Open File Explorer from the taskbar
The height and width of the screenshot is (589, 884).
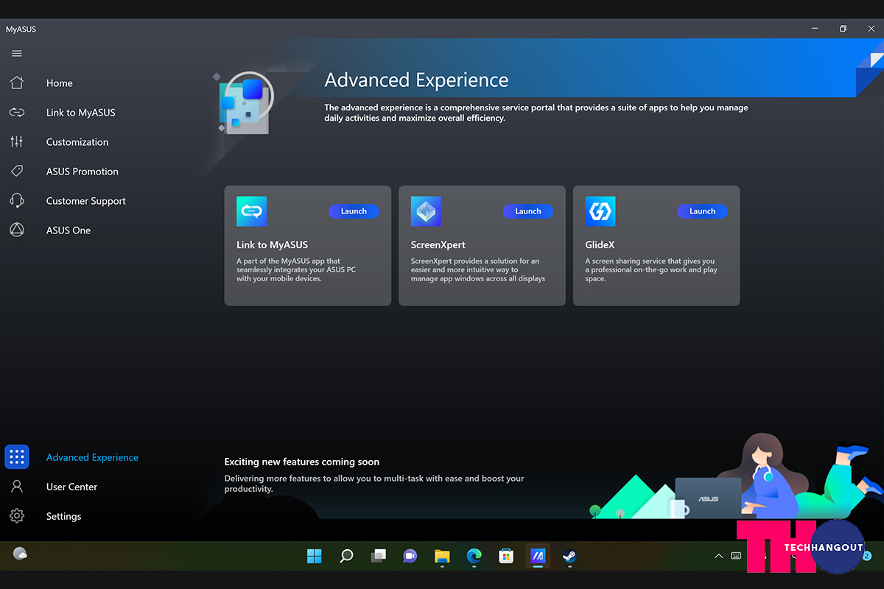(442, 556)
